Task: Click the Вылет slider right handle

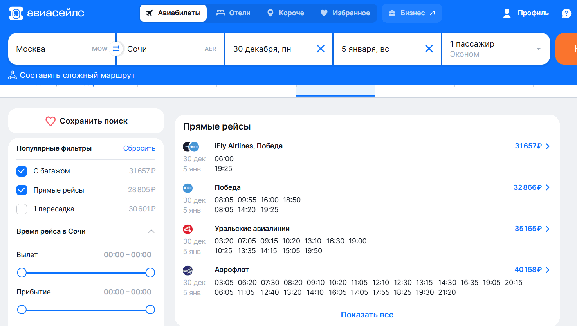Action: click(150, 273)
